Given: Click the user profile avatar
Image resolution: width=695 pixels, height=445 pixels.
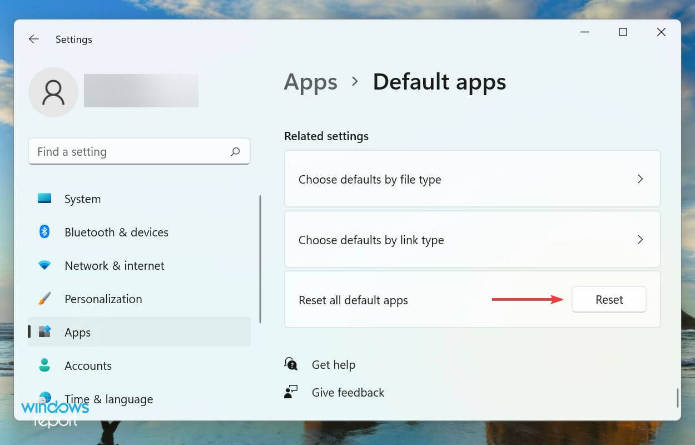Looking at the screenshot, I should click(x=53, y=90).
